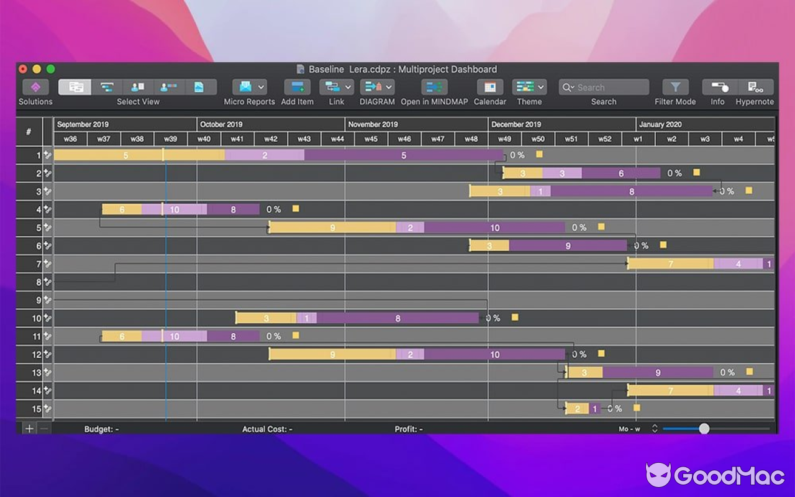This screenshot has width=795, height=497.
Task: Click the zoom slider at the bottom right
Action: coord(704,429)
